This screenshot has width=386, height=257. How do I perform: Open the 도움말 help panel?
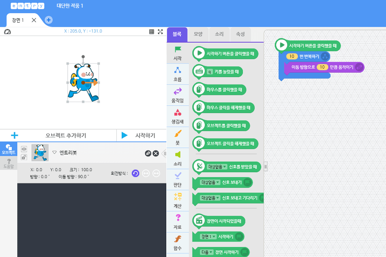point(9,163)
